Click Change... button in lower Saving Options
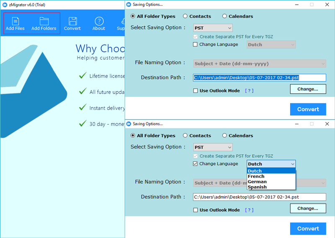Viewport: 335px width, 238px height. 308,208
